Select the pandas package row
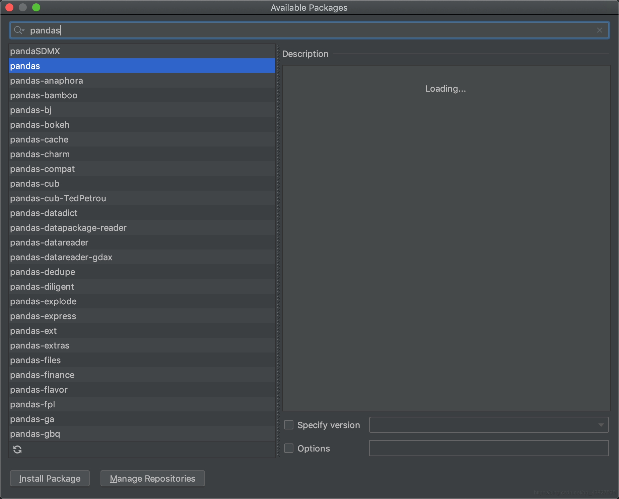Screen dimensions: 619x499 click(x=142, y=66)
